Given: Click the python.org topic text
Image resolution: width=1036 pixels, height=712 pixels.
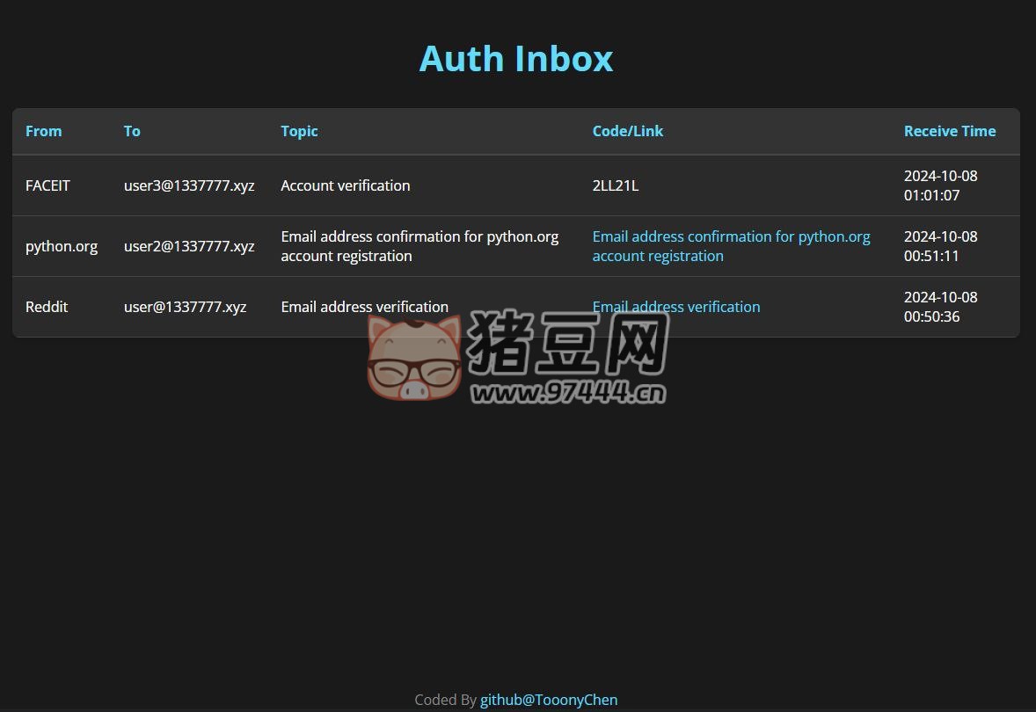Looking at the screenshot, I should click(420, 246).
